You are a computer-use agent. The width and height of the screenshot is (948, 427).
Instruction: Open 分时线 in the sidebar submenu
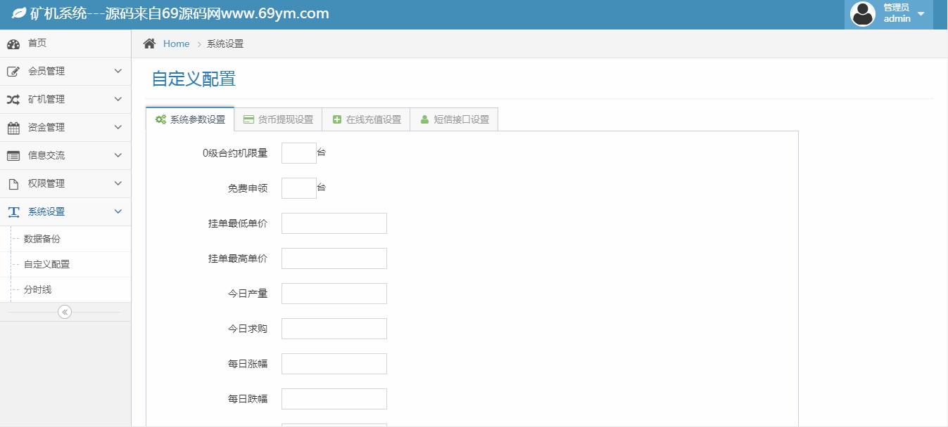tap(38, 289)
